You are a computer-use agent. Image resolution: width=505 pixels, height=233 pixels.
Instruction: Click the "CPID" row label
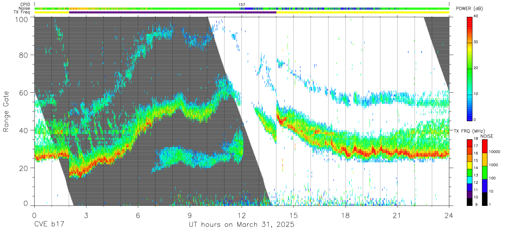(25, 5)
